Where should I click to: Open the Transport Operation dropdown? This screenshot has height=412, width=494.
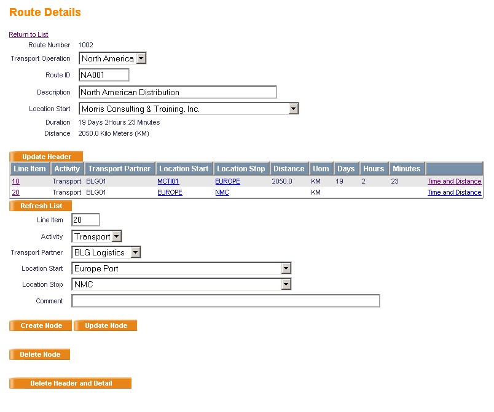pyautogui.click(x=112, y=58)
